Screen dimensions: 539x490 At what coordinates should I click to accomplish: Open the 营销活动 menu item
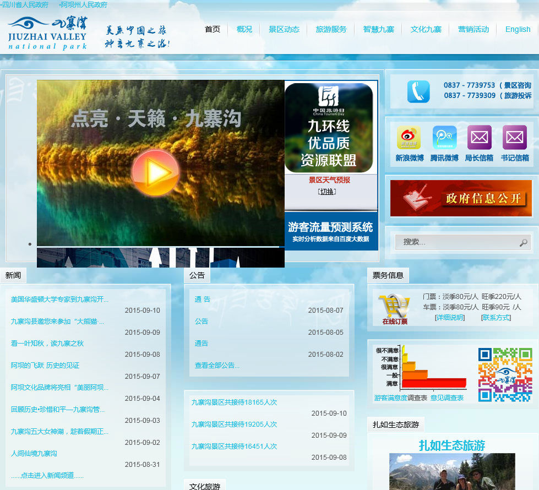473,30
